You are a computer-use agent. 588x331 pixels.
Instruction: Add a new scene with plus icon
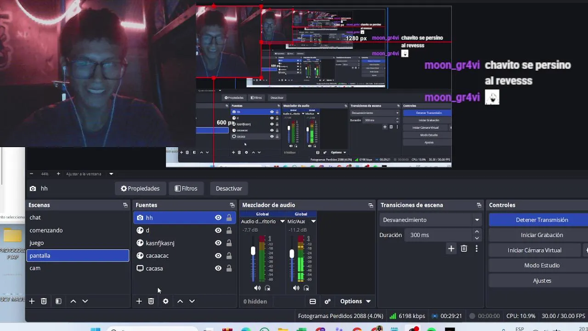pyautogui.click(x=32, y=301)
